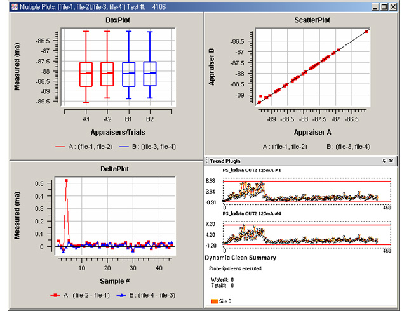The width and height of the screenshot is (402, 311).
Task: Click DeltaPlot legend A : (file-2 - file-1)
Action: (80, 295)
